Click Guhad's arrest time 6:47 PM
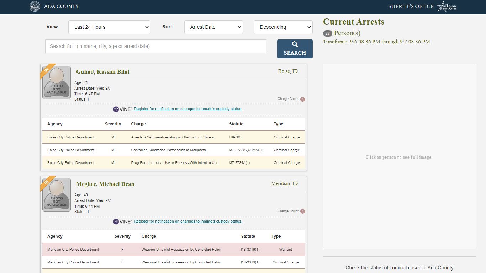This screenshot has height=273, width=486. (87, 94)
